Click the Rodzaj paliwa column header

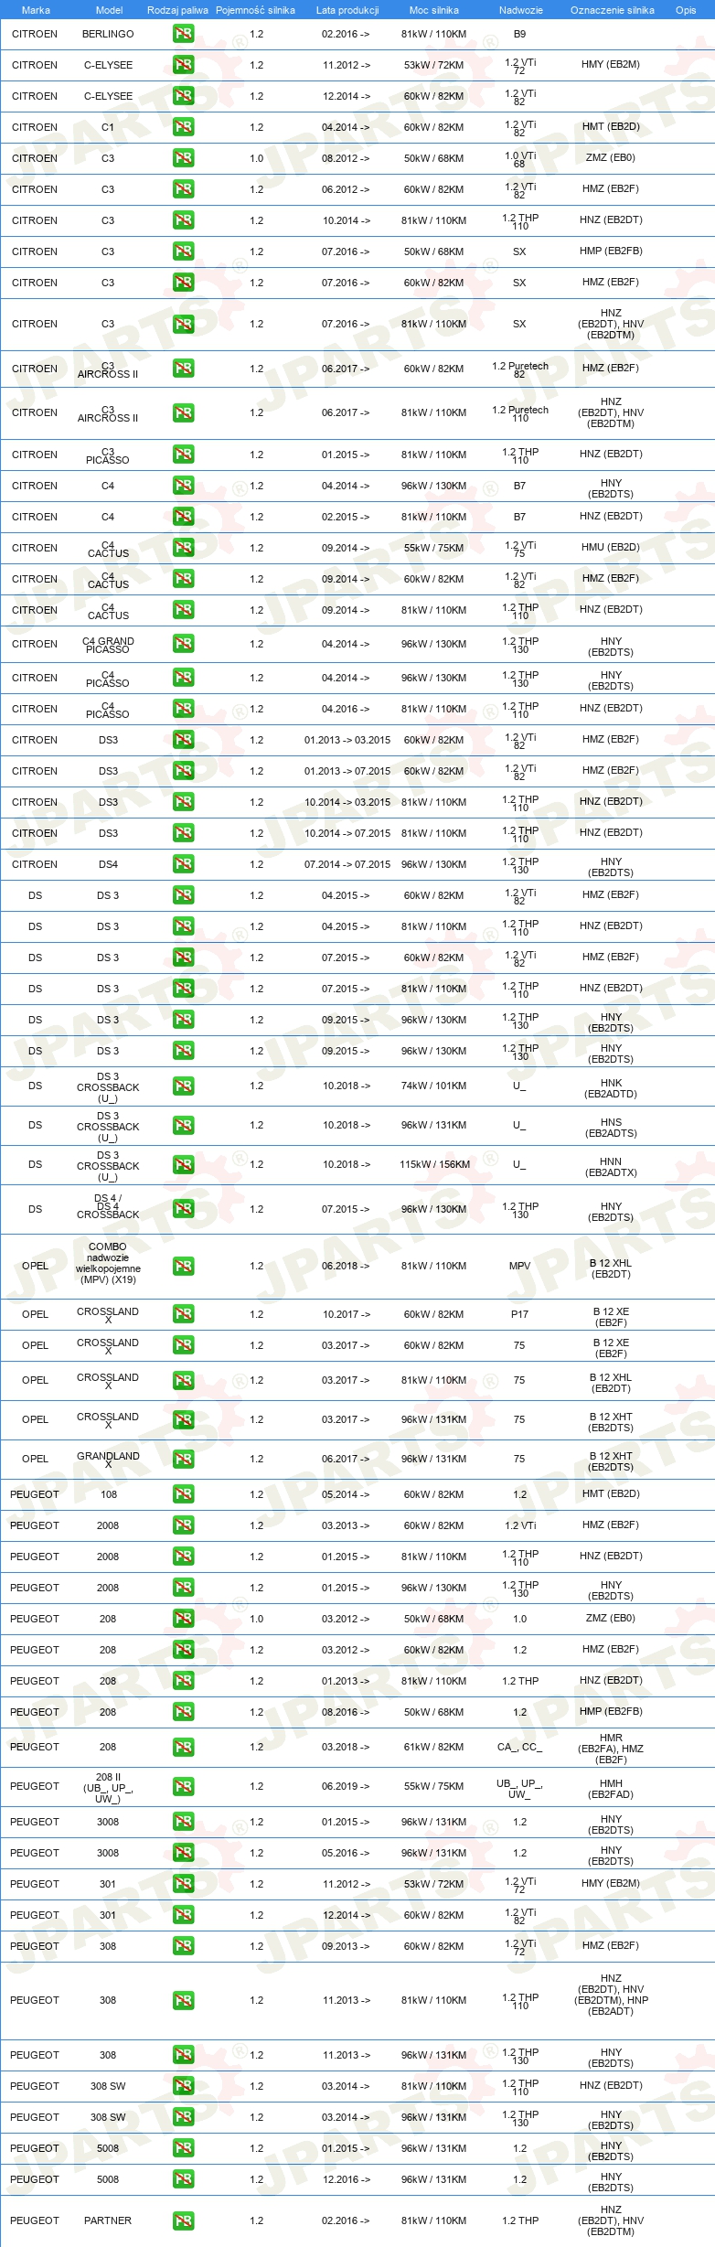(x=177, y=10)
